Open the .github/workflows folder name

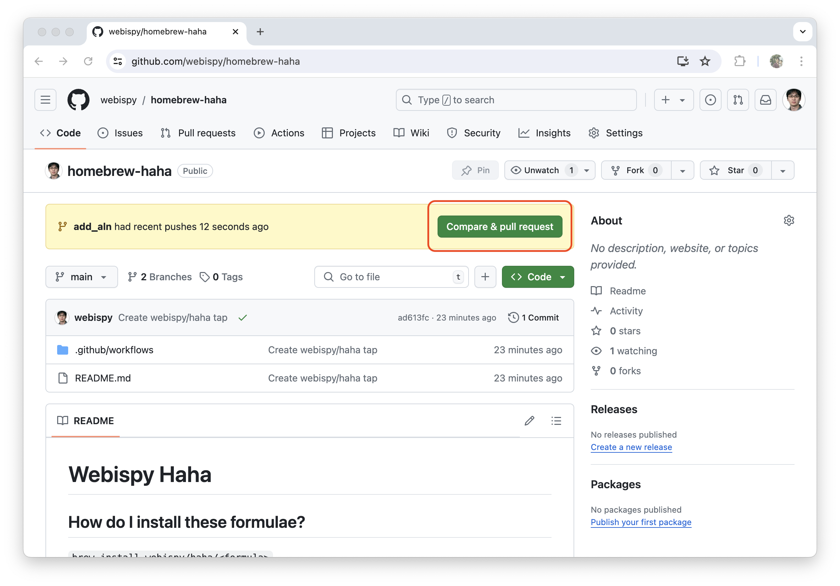click(114, 350)
